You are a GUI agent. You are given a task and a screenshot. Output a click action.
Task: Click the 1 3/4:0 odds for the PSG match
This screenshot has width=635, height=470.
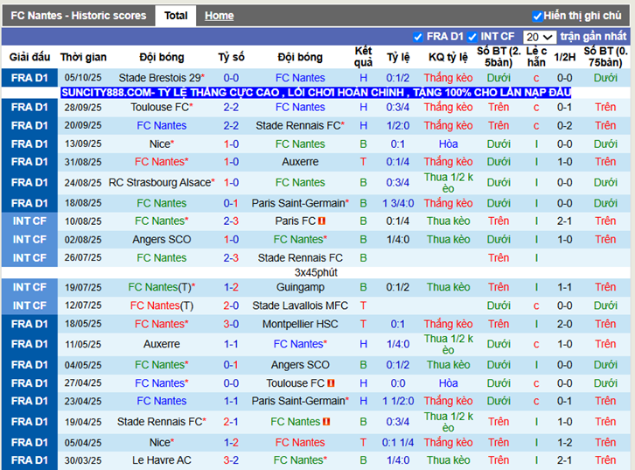398,203
